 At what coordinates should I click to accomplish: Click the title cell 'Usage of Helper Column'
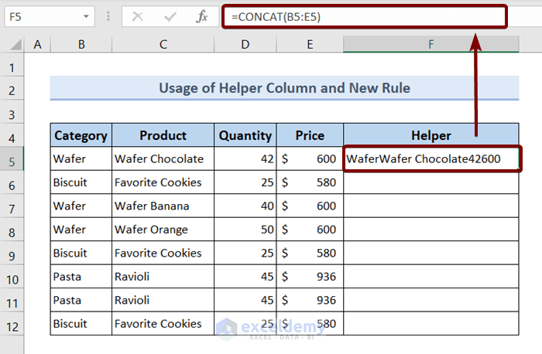tap(284, 88)
